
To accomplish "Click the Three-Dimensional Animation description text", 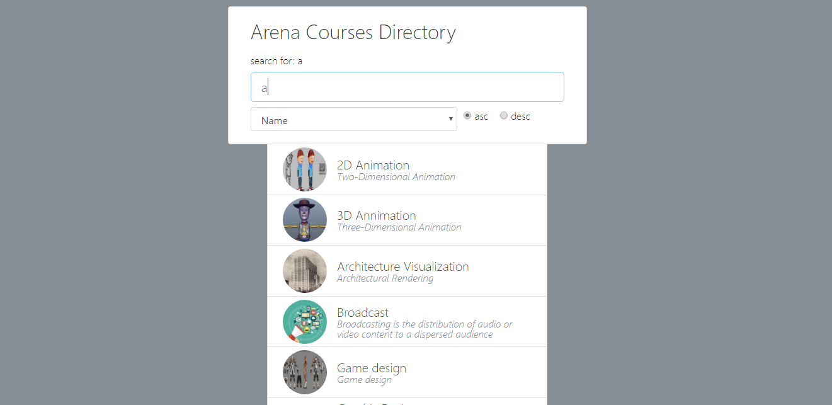I will coord(399,227).
